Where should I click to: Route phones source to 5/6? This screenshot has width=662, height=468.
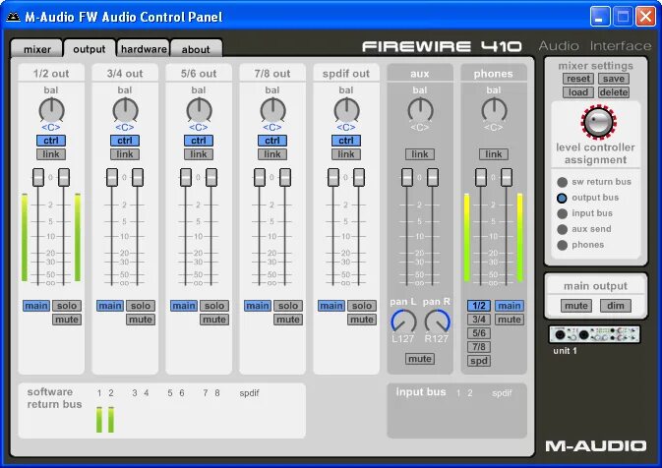tap(479, 333)
